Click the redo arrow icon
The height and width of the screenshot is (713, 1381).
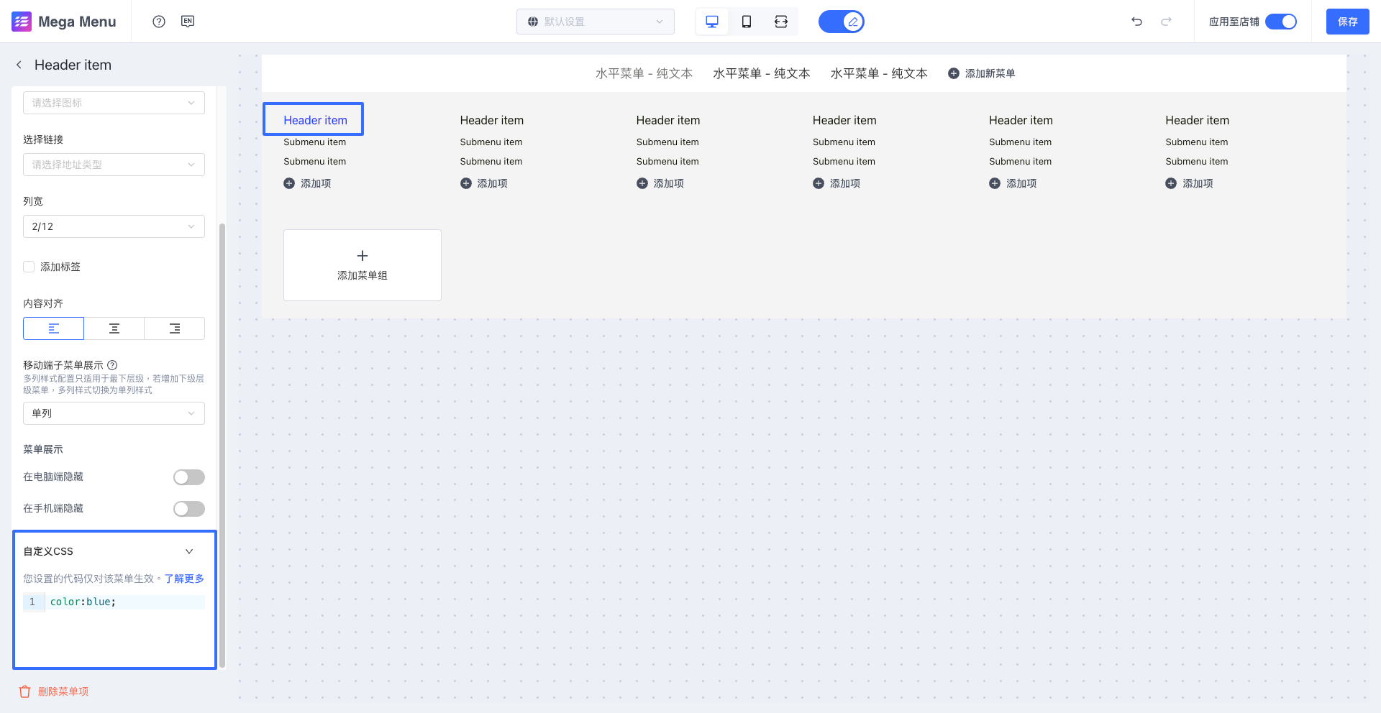pos(1166,22)
